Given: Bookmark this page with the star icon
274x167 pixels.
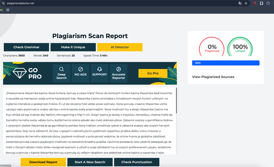Looking at the screenshot, I should click(x=246, y=3).
